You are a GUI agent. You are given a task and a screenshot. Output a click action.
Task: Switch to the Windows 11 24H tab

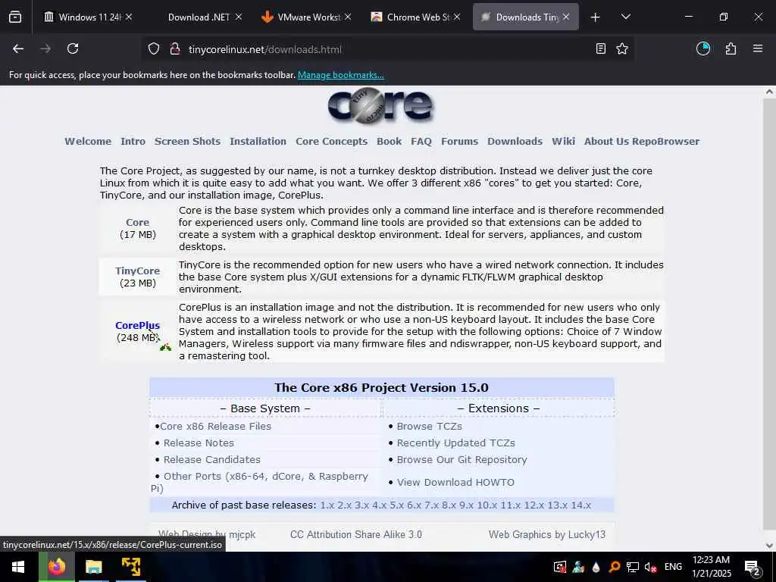[88, 17]
